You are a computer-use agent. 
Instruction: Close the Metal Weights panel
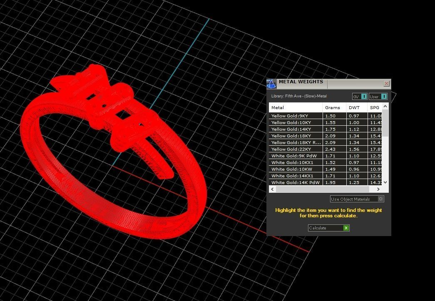point(386,84)
